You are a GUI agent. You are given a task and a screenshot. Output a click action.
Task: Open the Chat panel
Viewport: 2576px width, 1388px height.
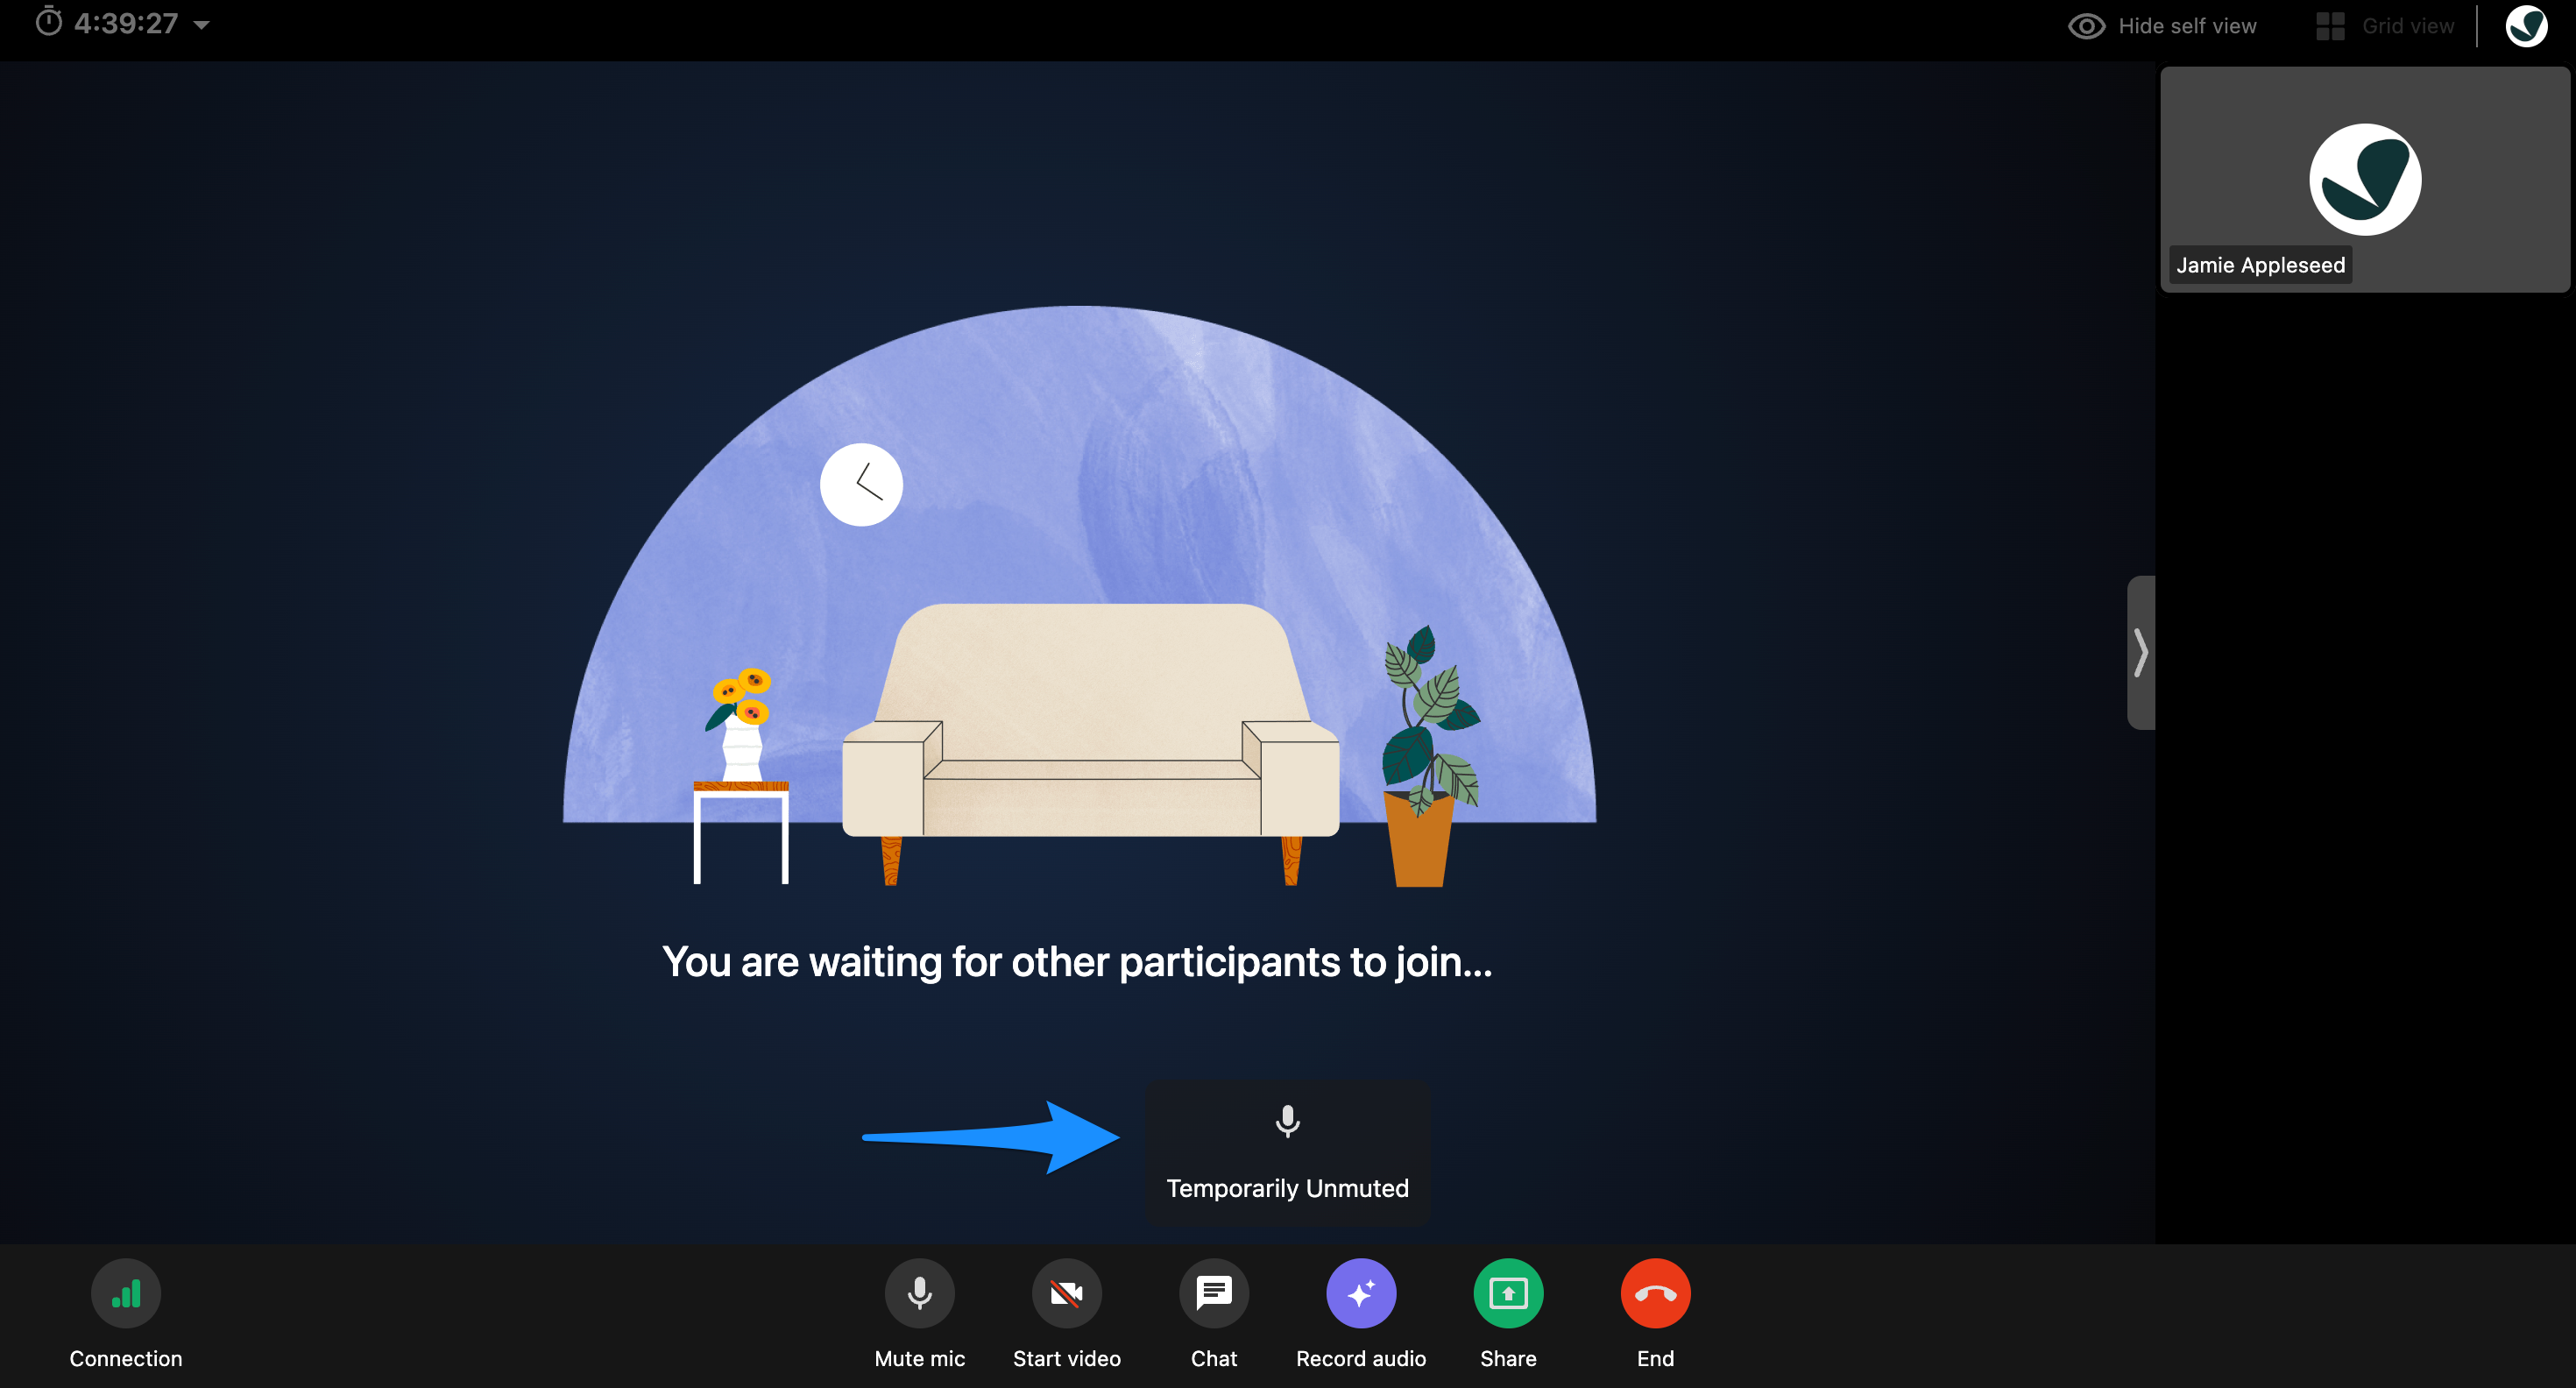[1213, 1293]
